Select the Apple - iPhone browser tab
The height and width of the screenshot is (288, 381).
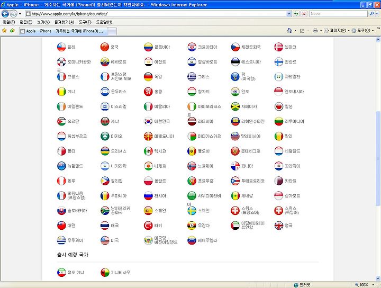(x=63, y=31)
